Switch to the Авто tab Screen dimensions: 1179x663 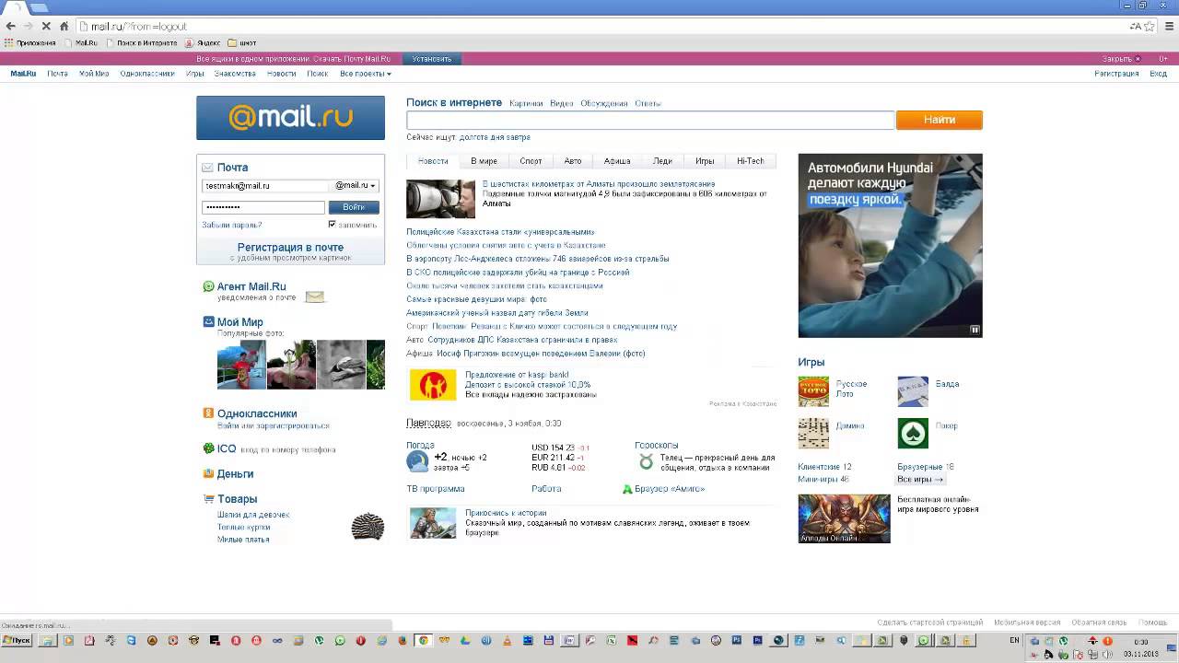click(573, 161)
